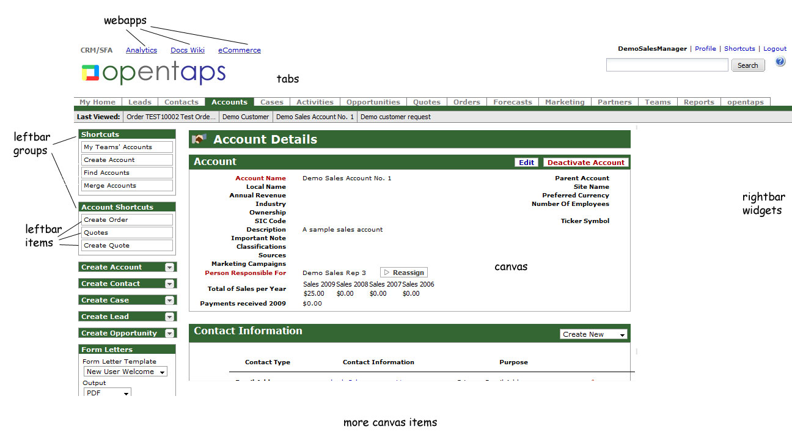Screen dimensions: 792x440
Task: Click the opentaps logo
Action: pos(153,73)
